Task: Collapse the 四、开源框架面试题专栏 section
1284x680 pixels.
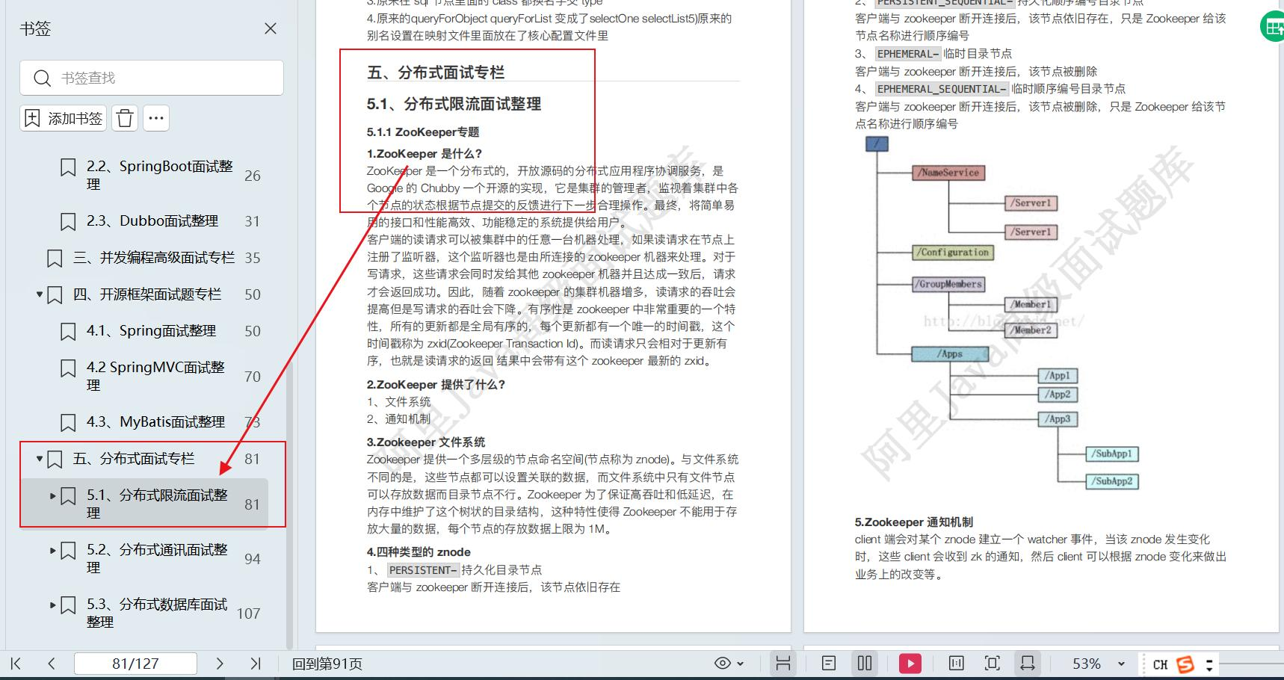Action: (x=40, y=294)
